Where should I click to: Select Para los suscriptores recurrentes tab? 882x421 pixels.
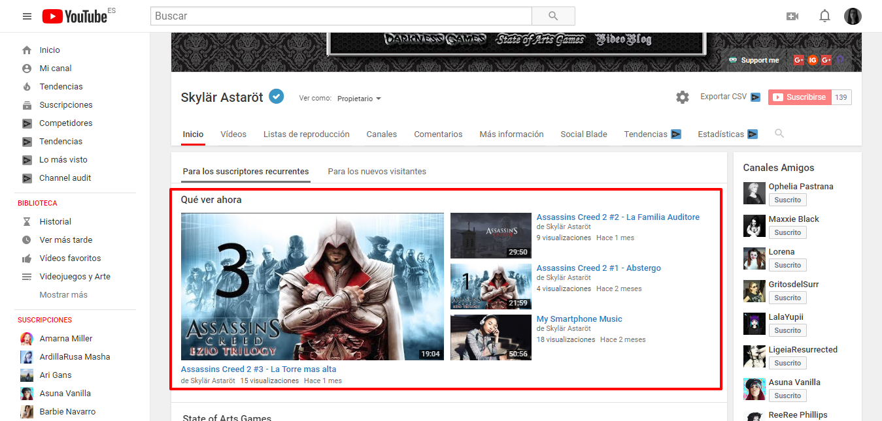(246, 172)
